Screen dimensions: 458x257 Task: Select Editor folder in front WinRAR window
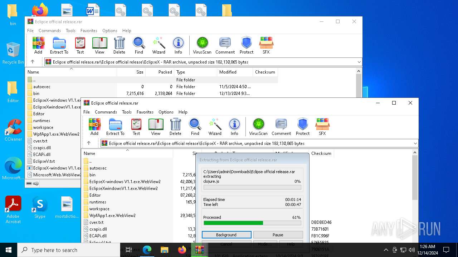95,195
